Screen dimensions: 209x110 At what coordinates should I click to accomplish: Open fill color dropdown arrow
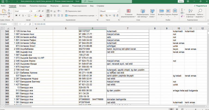point(38,16)
